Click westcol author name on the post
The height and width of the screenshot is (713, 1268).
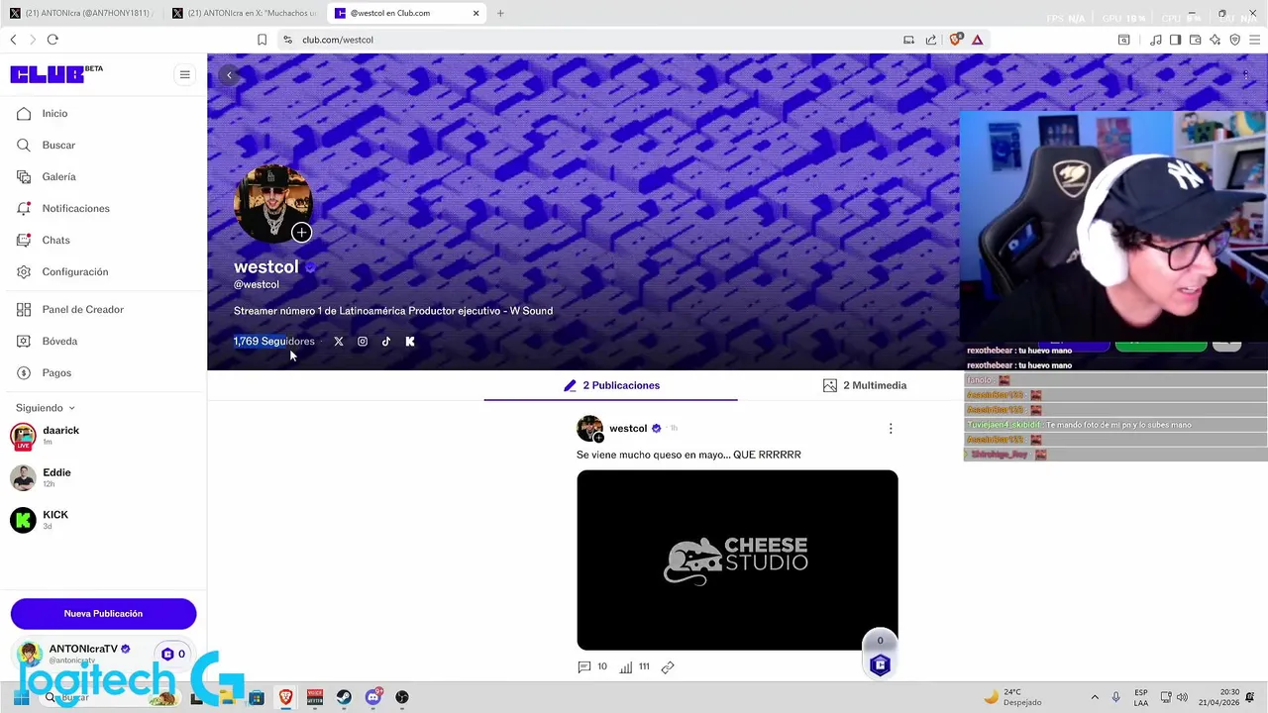(x=628, y=429)
